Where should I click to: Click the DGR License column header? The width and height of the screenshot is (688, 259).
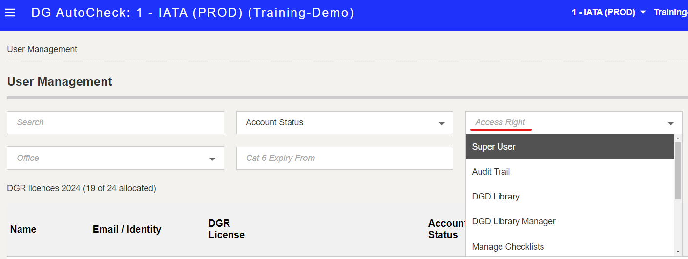(x=227, y=229)
